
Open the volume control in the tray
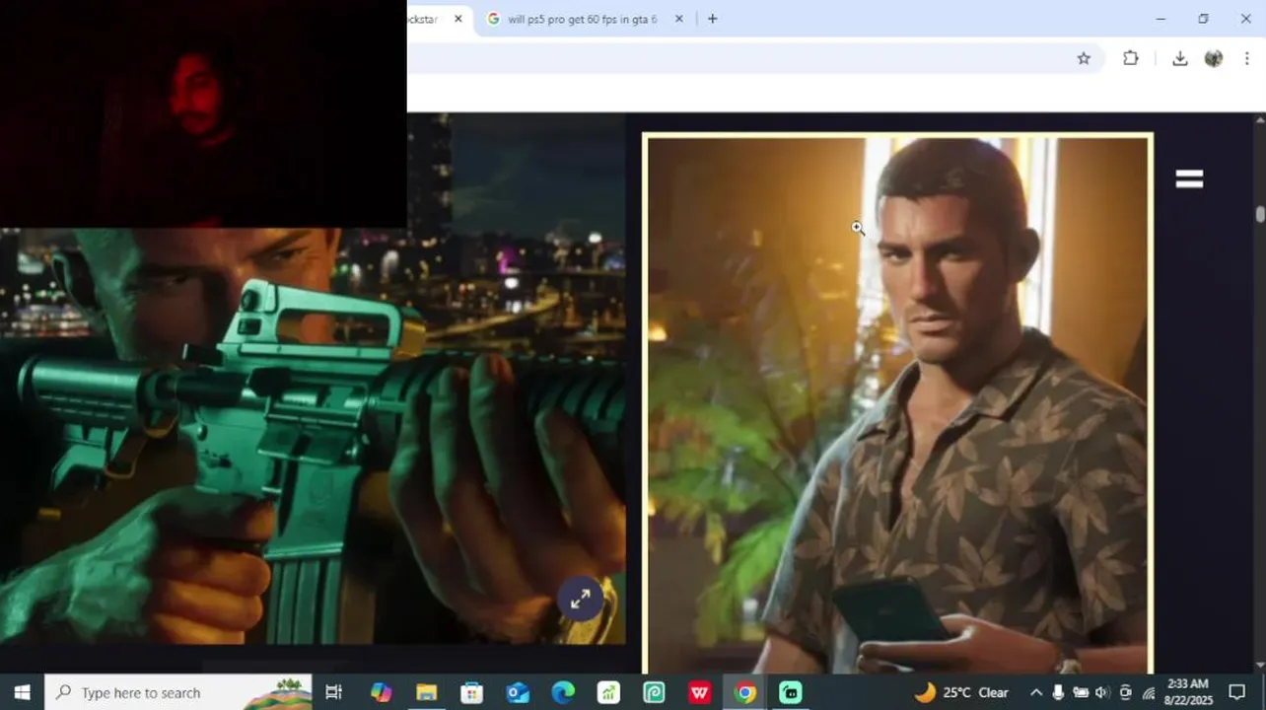[1102, 692]
